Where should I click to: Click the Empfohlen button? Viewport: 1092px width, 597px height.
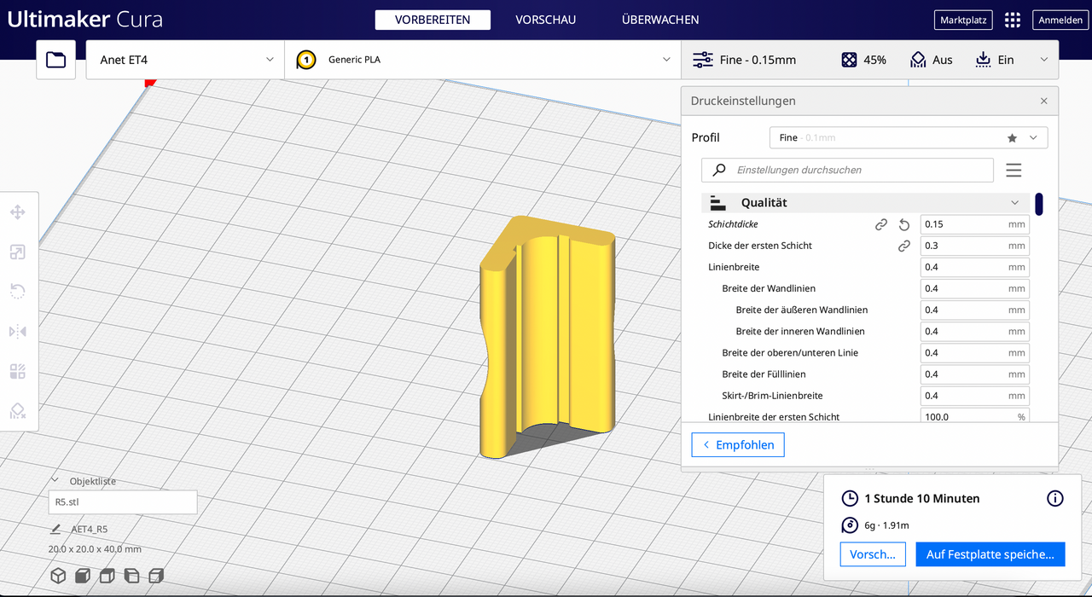click(737, 444)
